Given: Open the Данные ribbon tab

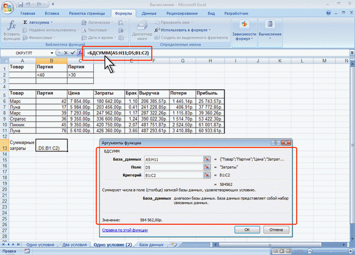Looking at the screenshot, I should 149,13.
